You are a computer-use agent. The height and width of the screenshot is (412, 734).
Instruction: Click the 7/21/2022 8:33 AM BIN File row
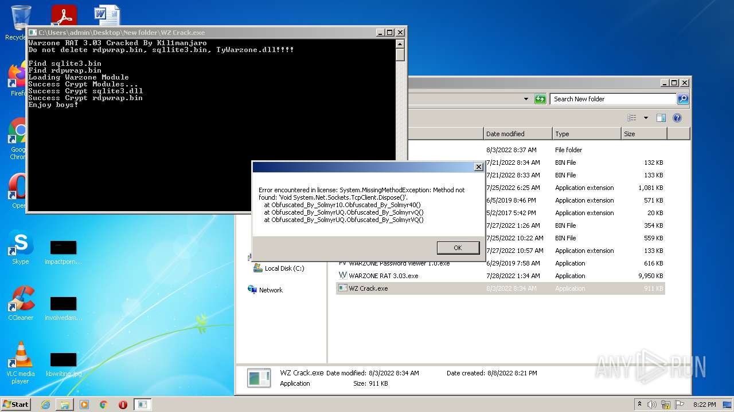tap(501, 175)
